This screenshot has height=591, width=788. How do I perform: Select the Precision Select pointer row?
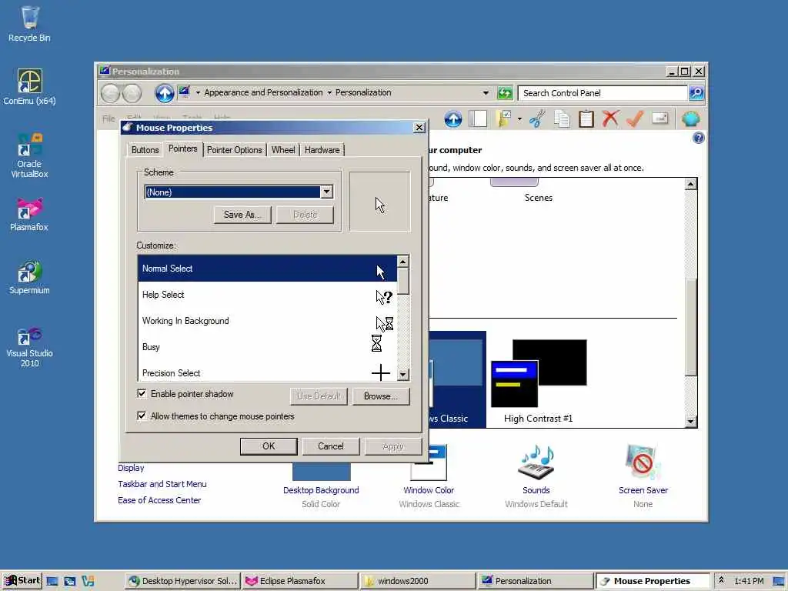coord(267,372)
